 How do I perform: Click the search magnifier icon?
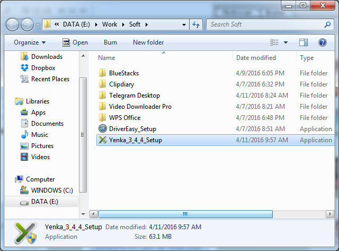327,24
